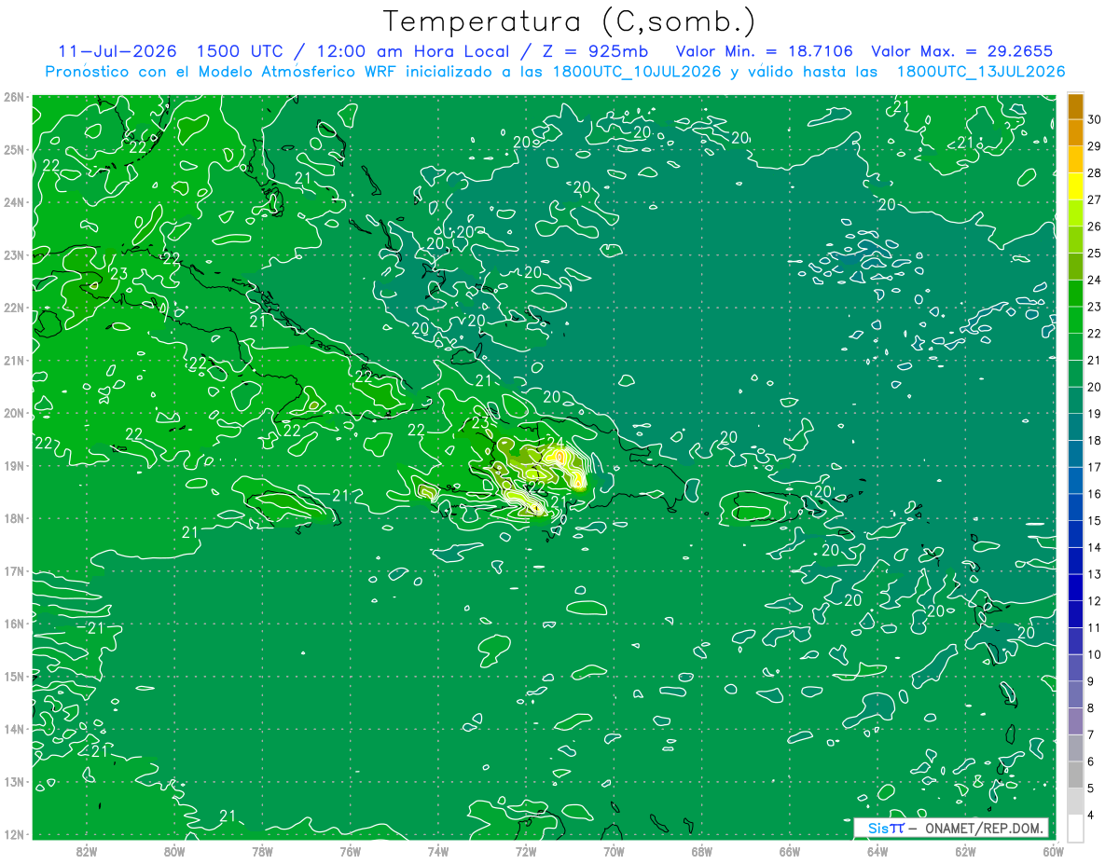Screen dimensions: 1119x864
Task: Click the 70W longitude axis label
Action: coord(614,851)
